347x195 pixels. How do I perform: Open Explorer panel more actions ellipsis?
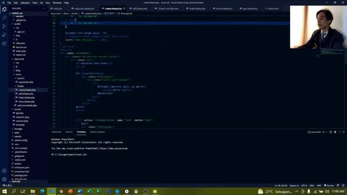pyautogui.click(x=43, y=9)
